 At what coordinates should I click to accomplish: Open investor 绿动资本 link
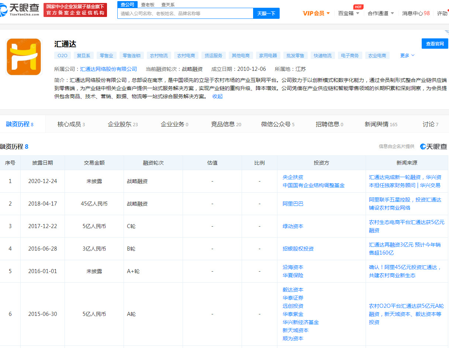(293, 226)
